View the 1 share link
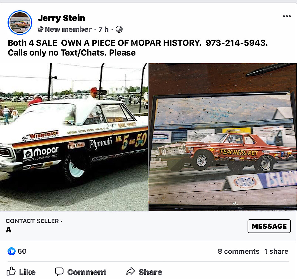The image size is (297, 279). pos(276,251)
